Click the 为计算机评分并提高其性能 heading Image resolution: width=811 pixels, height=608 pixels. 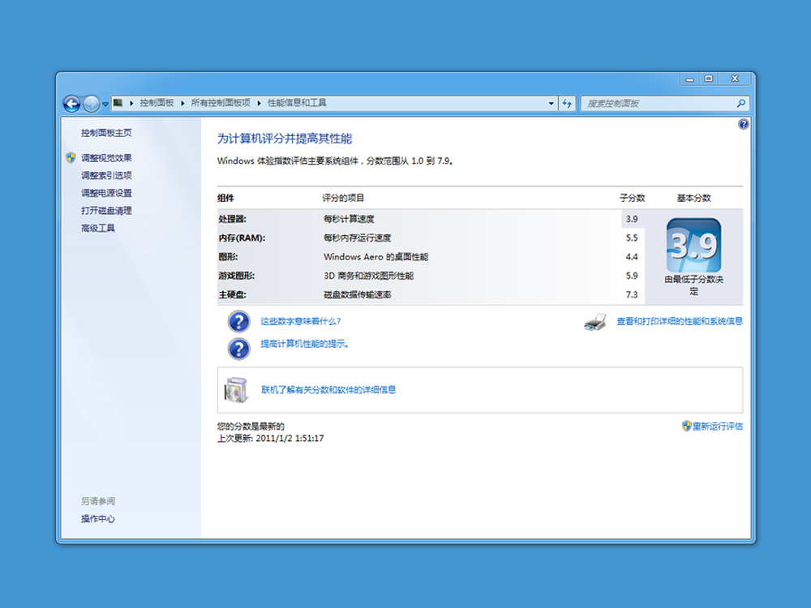click(285, 139)
